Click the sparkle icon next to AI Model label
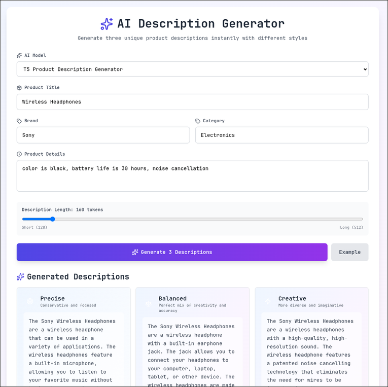The width and height of the screenshot is (388, 387). [x=19, y=55]
